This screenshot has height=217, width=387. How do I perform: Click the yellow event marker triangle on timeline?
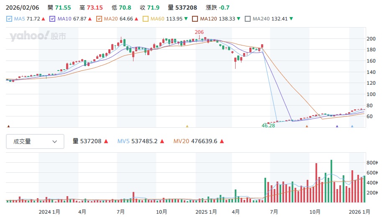(187, 126)
